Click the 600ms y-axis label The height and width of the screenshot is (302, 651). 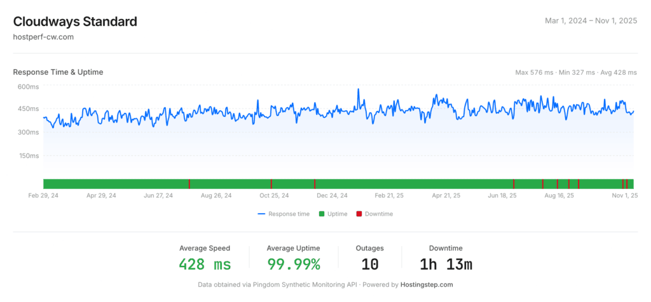28,86
